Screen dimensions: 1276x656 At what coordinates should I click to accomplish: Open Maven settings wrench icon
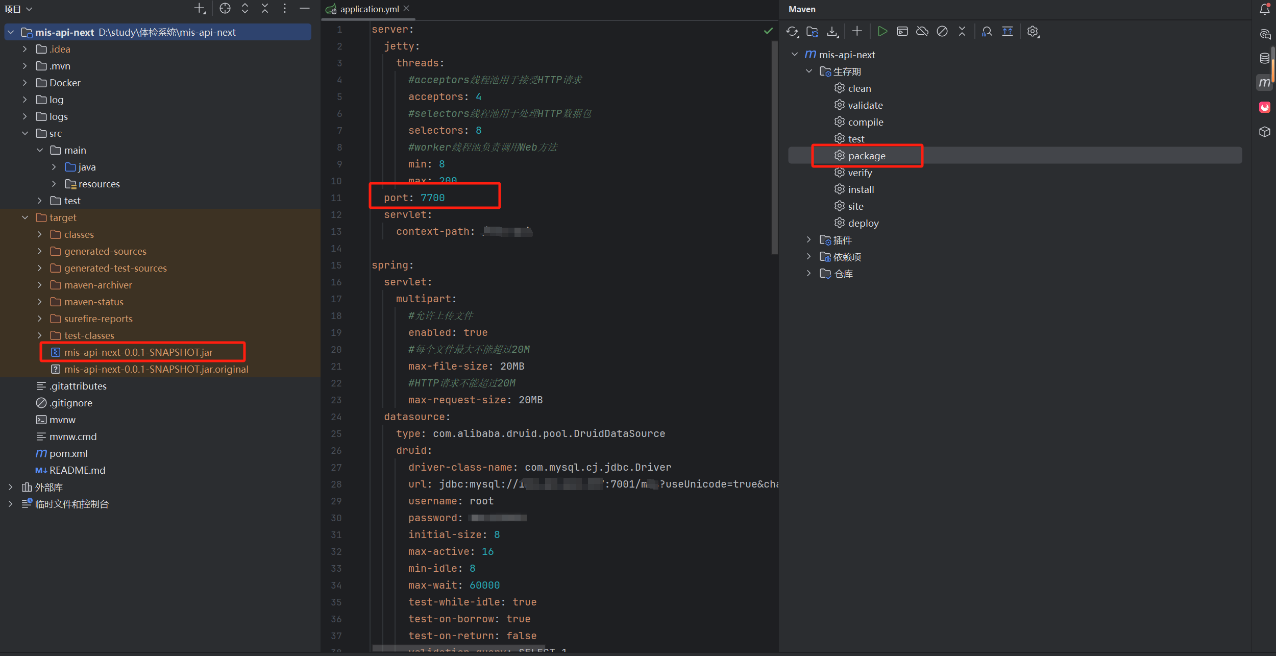click(x=1033, y=32)
